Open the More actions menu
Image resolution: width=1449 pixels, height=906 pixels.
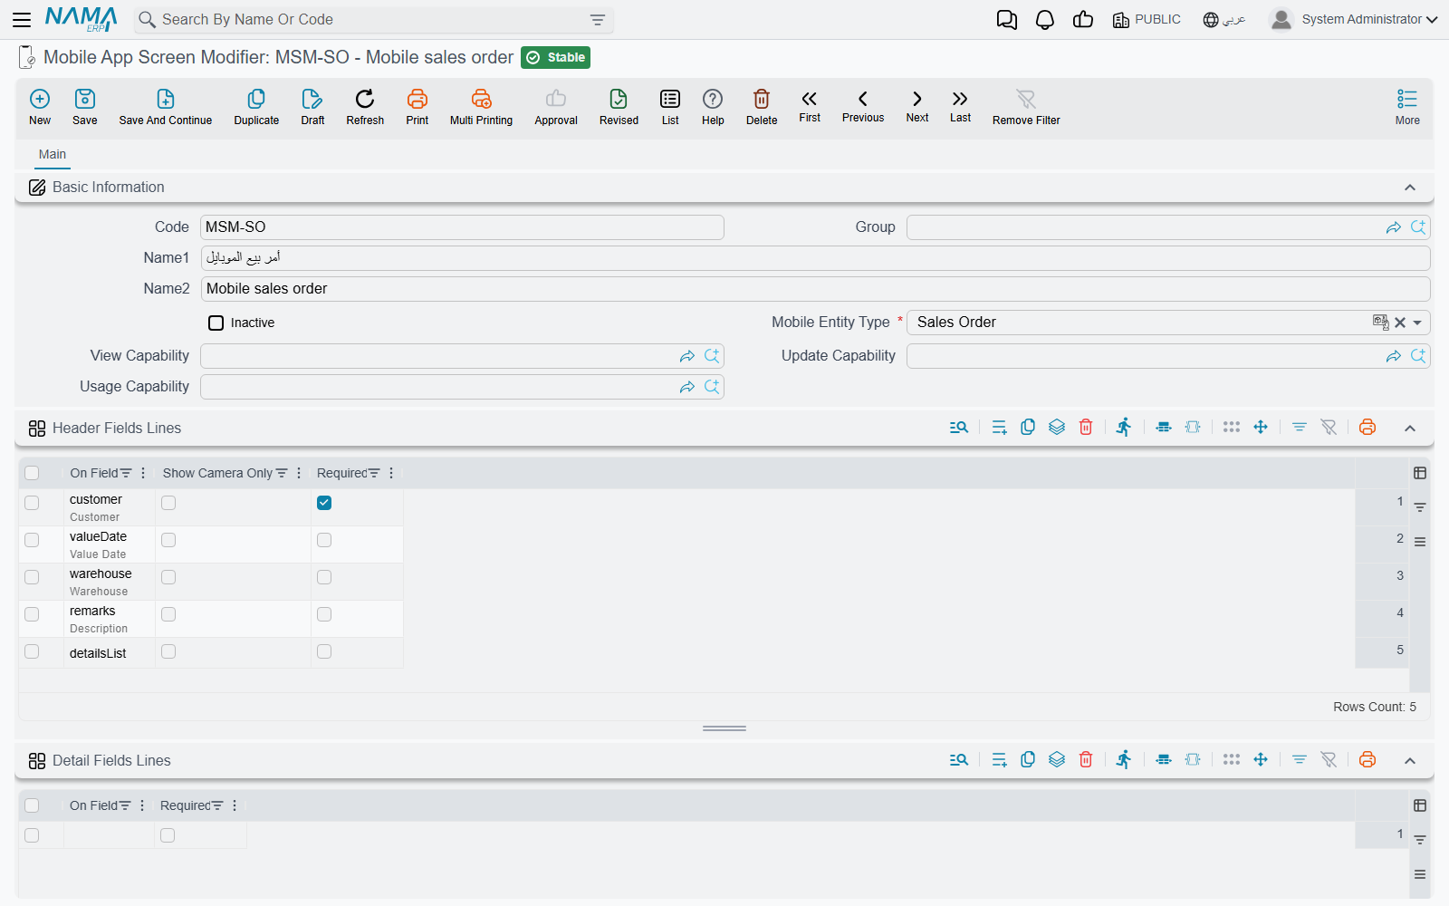pyautogui.click(x=1407, y=107)
